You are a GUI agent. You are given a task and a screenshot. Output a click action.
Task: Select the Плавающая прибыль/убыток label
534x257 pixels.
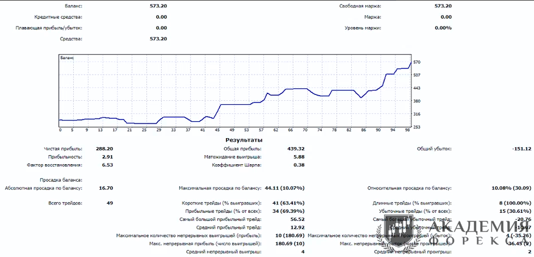[49, 28]
